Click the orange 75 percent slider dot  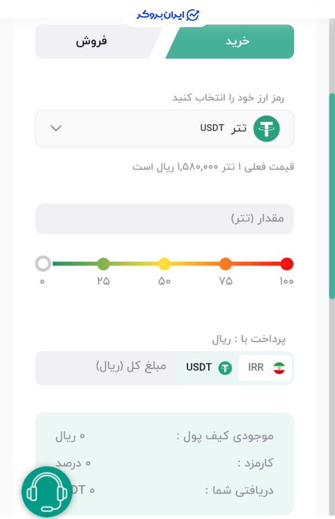225,264
